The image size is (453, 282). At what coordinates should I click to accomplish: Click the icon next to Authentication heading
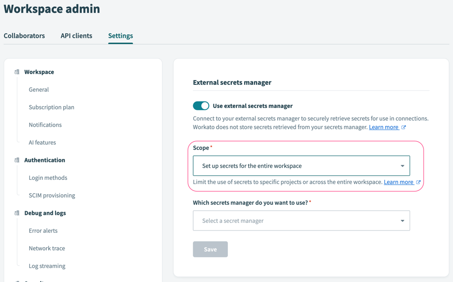click(x=17, y=160)
